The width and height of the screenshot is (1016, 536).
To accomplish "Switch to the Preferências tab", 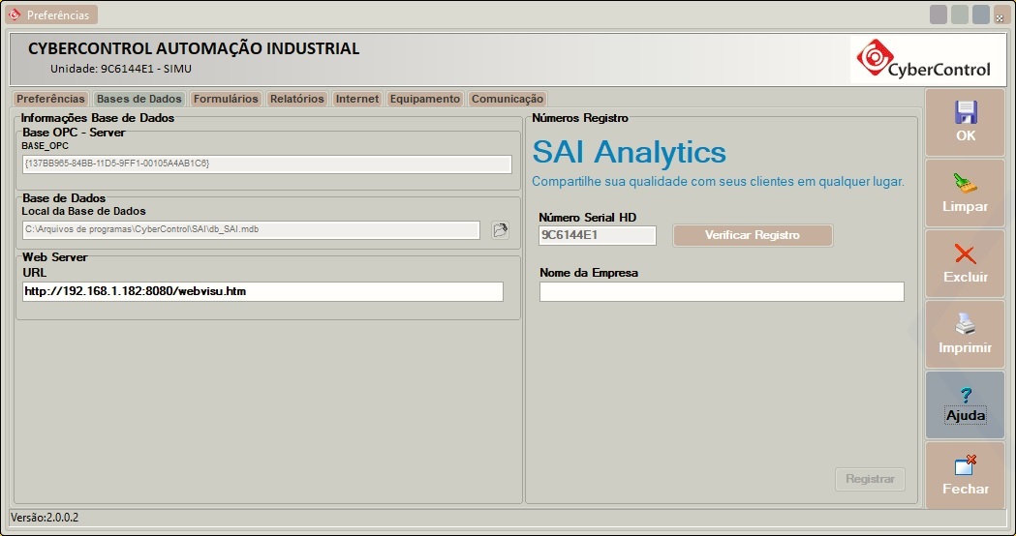I will click(x=51, y=99).
